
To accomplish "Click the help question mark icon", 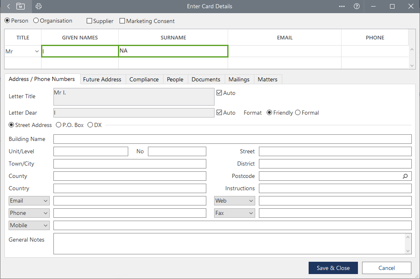I will (357, 6).
